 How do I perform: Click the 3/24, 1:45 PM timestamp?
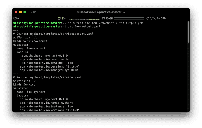(x=158, y=18)
